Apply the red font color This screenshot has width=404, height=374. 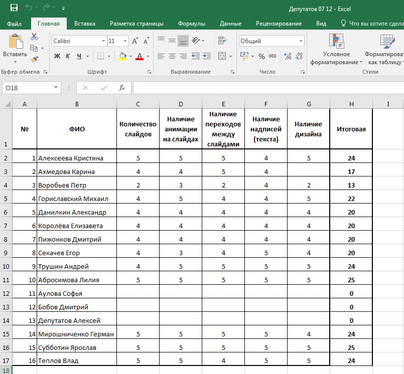(x=140, y=56)
